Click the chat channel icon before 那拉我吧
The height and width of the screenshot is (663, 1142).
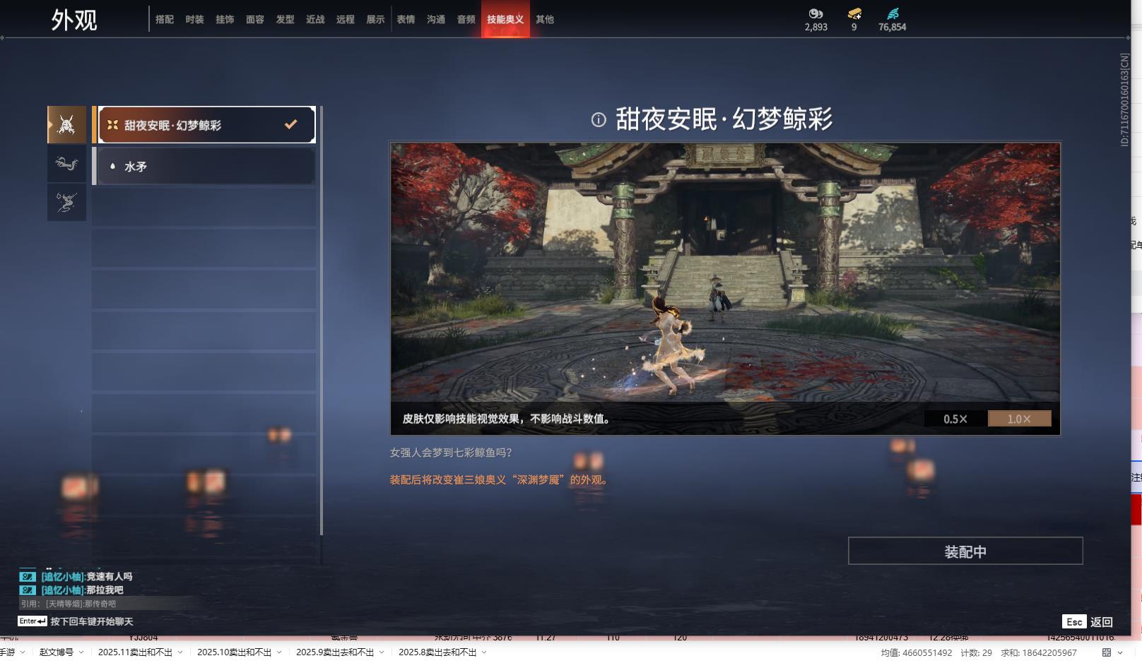tap(28, 590)
